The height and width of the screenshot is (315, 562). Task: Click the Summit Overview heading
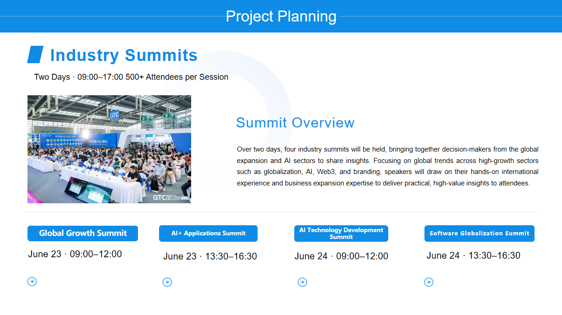click(295, 123)
